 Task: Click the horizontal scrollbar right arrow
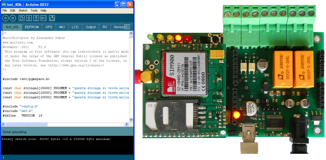[126, 124]
